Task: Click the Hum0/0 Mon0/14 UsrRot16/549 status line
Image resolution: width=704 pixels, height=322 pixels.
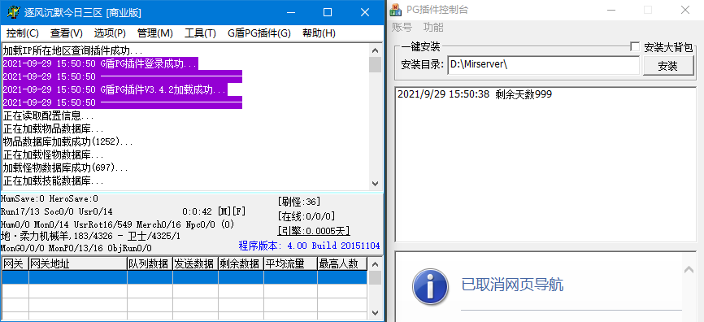Action: click(118, 224)
